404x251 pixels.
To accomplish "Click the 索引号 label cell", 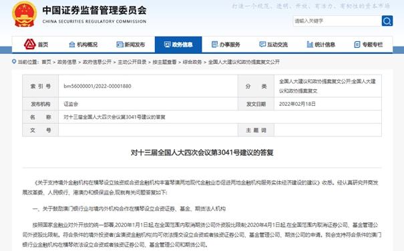I will 41,86.
